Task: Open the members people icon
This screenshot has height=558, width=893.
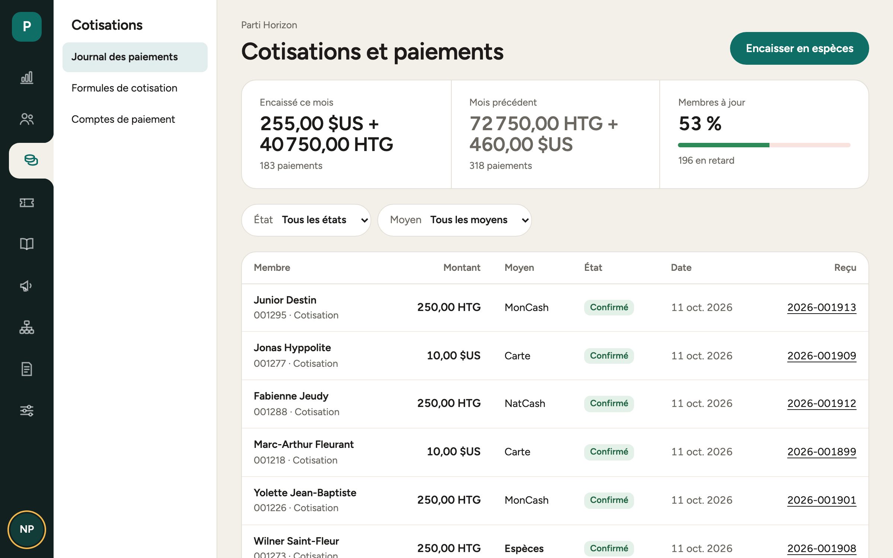Action: (x=27, y=119)
